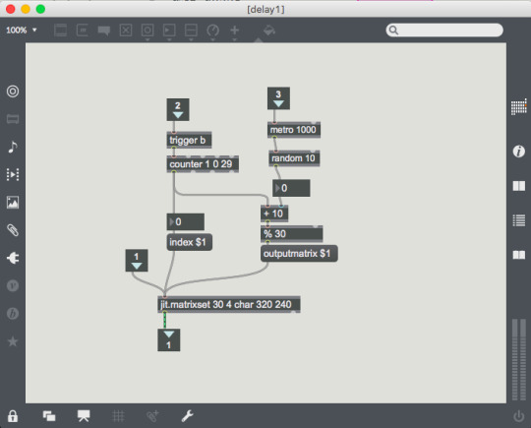Open the plus add-object toolbar menu

[234, 31]
